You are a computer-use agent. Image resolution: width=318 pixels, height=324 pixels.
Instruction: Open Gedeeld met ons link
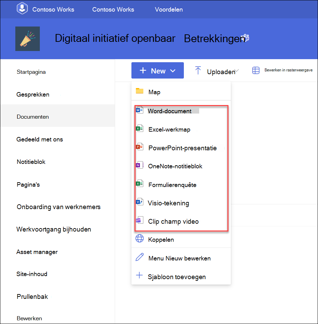[x=39, y=139]
